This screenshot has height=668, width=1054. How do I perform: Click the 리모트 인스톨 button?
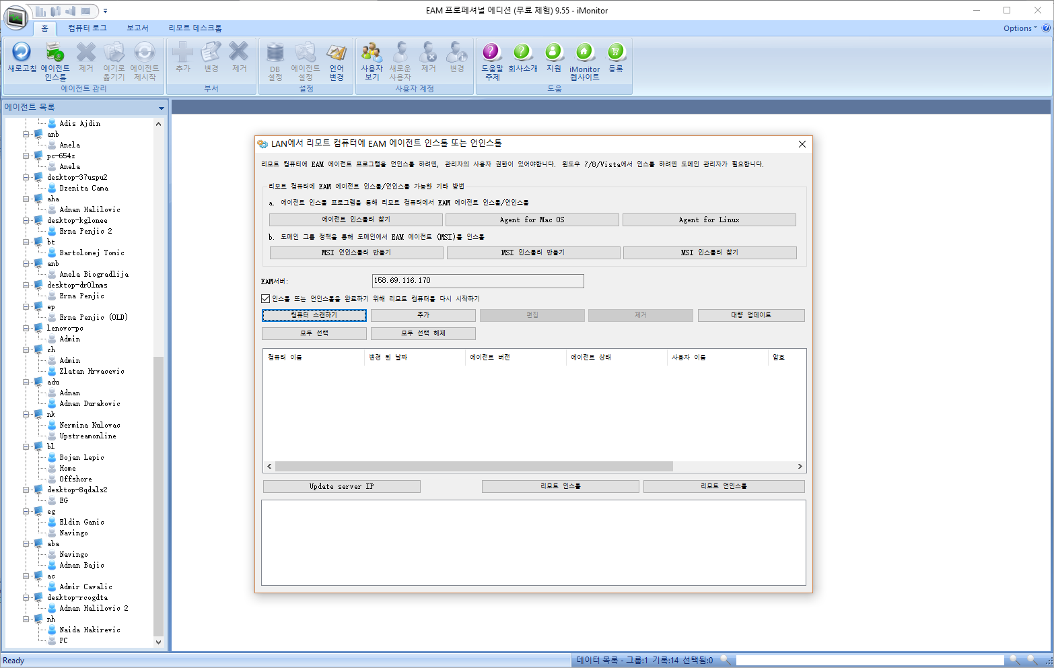(561, 486)
